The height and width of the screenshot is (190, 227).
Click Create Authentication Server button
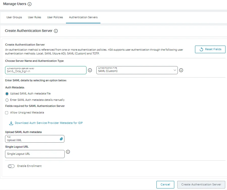[201, 185]
